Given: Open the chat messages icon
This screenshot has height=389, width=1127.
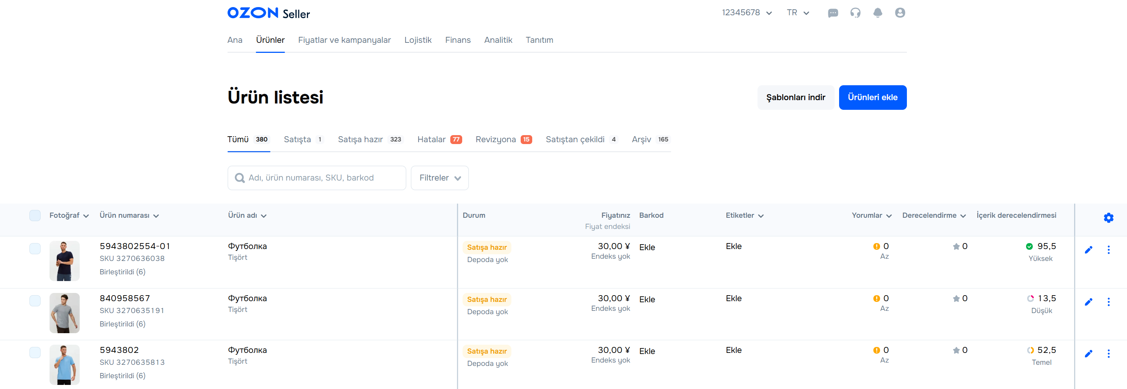Looking at the screenshot, I should [x=832, y=13].
